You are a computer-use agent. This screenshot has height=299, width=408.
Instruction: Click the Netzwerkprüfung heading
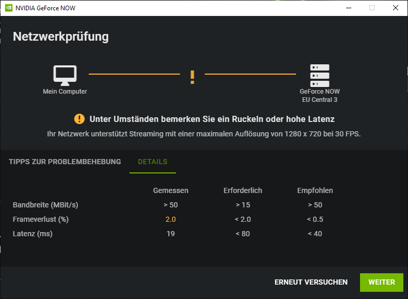61,37
